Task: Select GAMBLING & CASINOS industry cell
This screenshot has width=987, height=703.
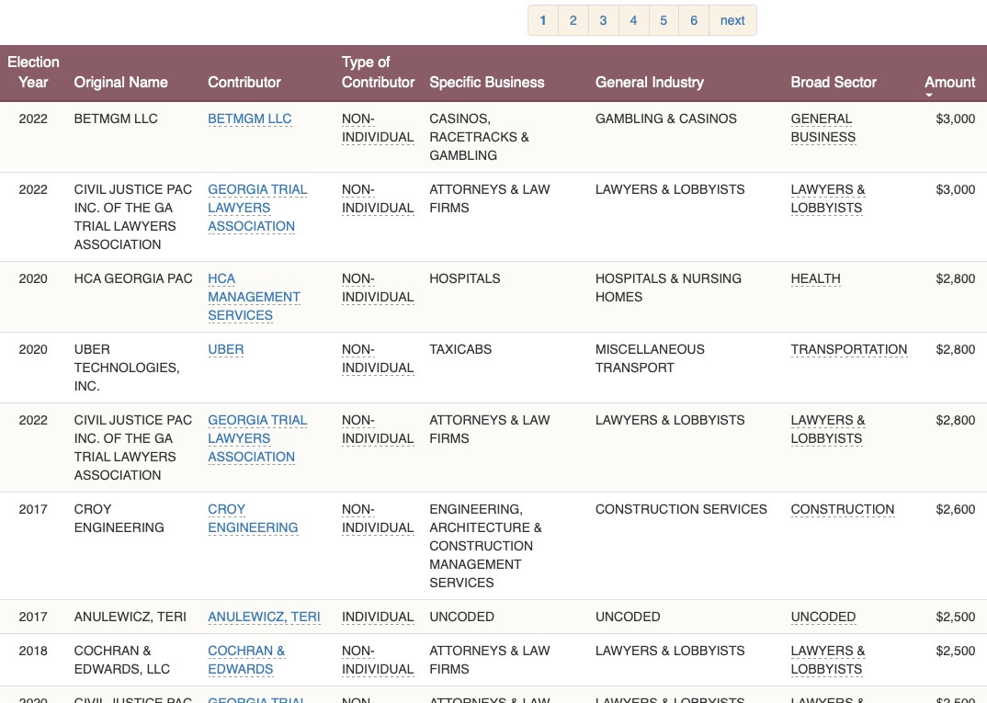Action: tap(666, 119)
